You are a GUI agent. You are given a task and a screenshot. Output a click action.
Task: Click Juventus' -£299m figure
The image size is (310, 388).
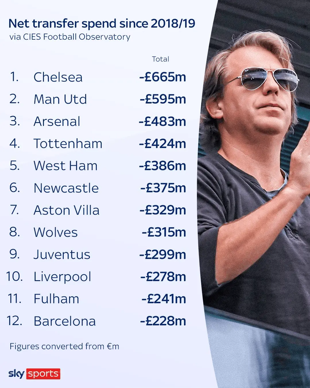click(163, 254)
